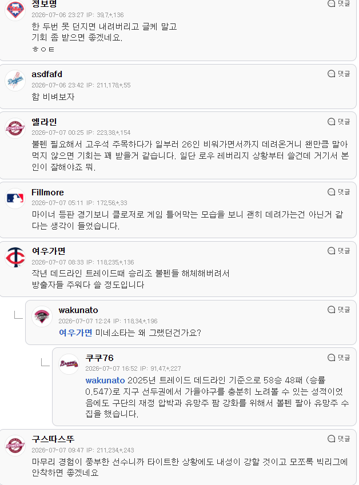Reply to asdfafd's comment via 댓글
Screen dimensions: 359x485
click(x=339, y=74)
